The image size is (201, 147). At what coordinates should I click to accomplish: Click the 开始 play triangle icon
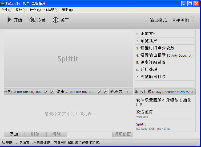point(9,20)
